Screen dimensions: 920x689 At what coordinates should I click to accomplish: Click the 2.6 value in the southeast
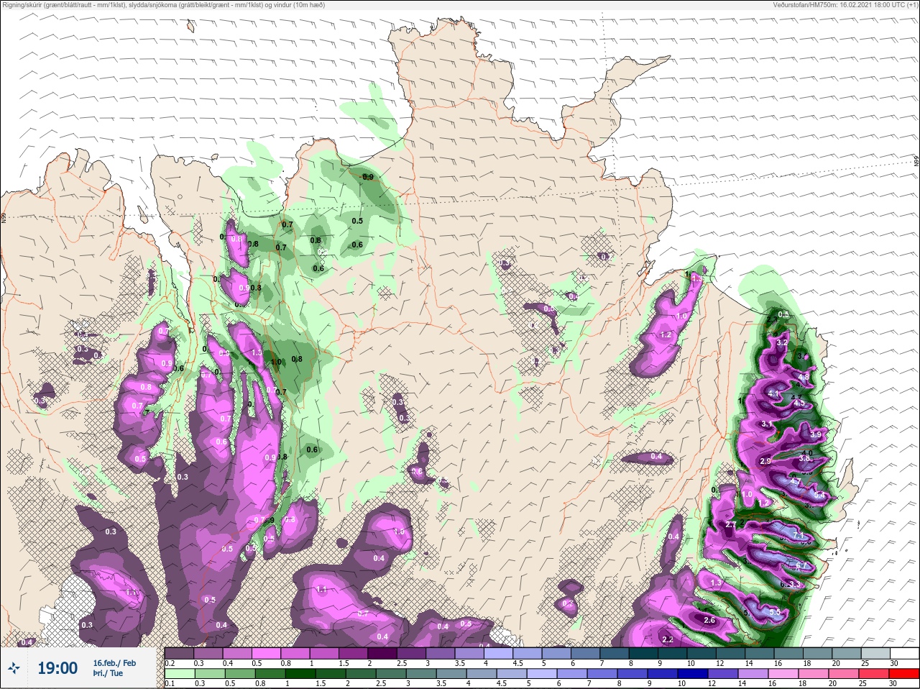709,620
